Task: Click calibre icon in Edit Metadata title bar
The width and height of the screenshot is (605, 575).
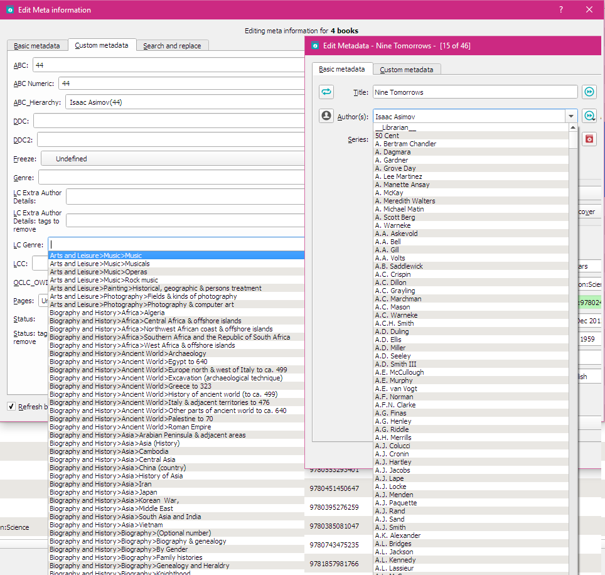Action: pos(315,46)
